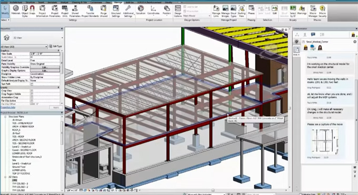This screenshot has height=195, width=358.
Task: Click the Apply button in Properties
Action: coord(56,107)
